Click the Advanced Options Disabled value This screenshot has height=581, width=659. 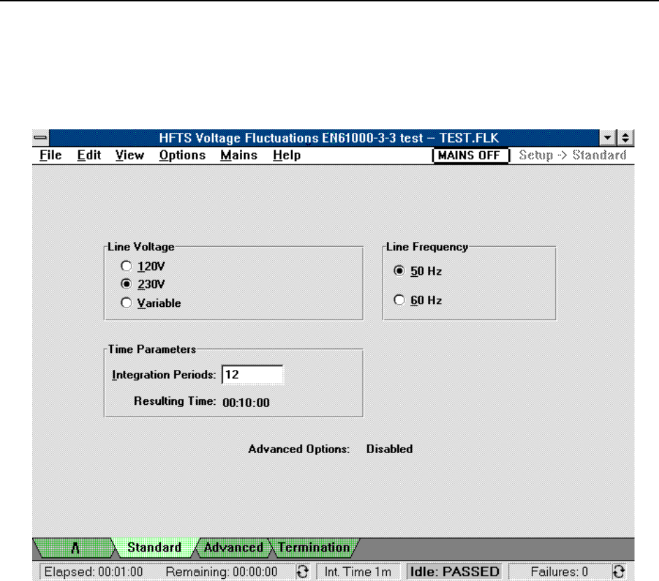point(389,449)
